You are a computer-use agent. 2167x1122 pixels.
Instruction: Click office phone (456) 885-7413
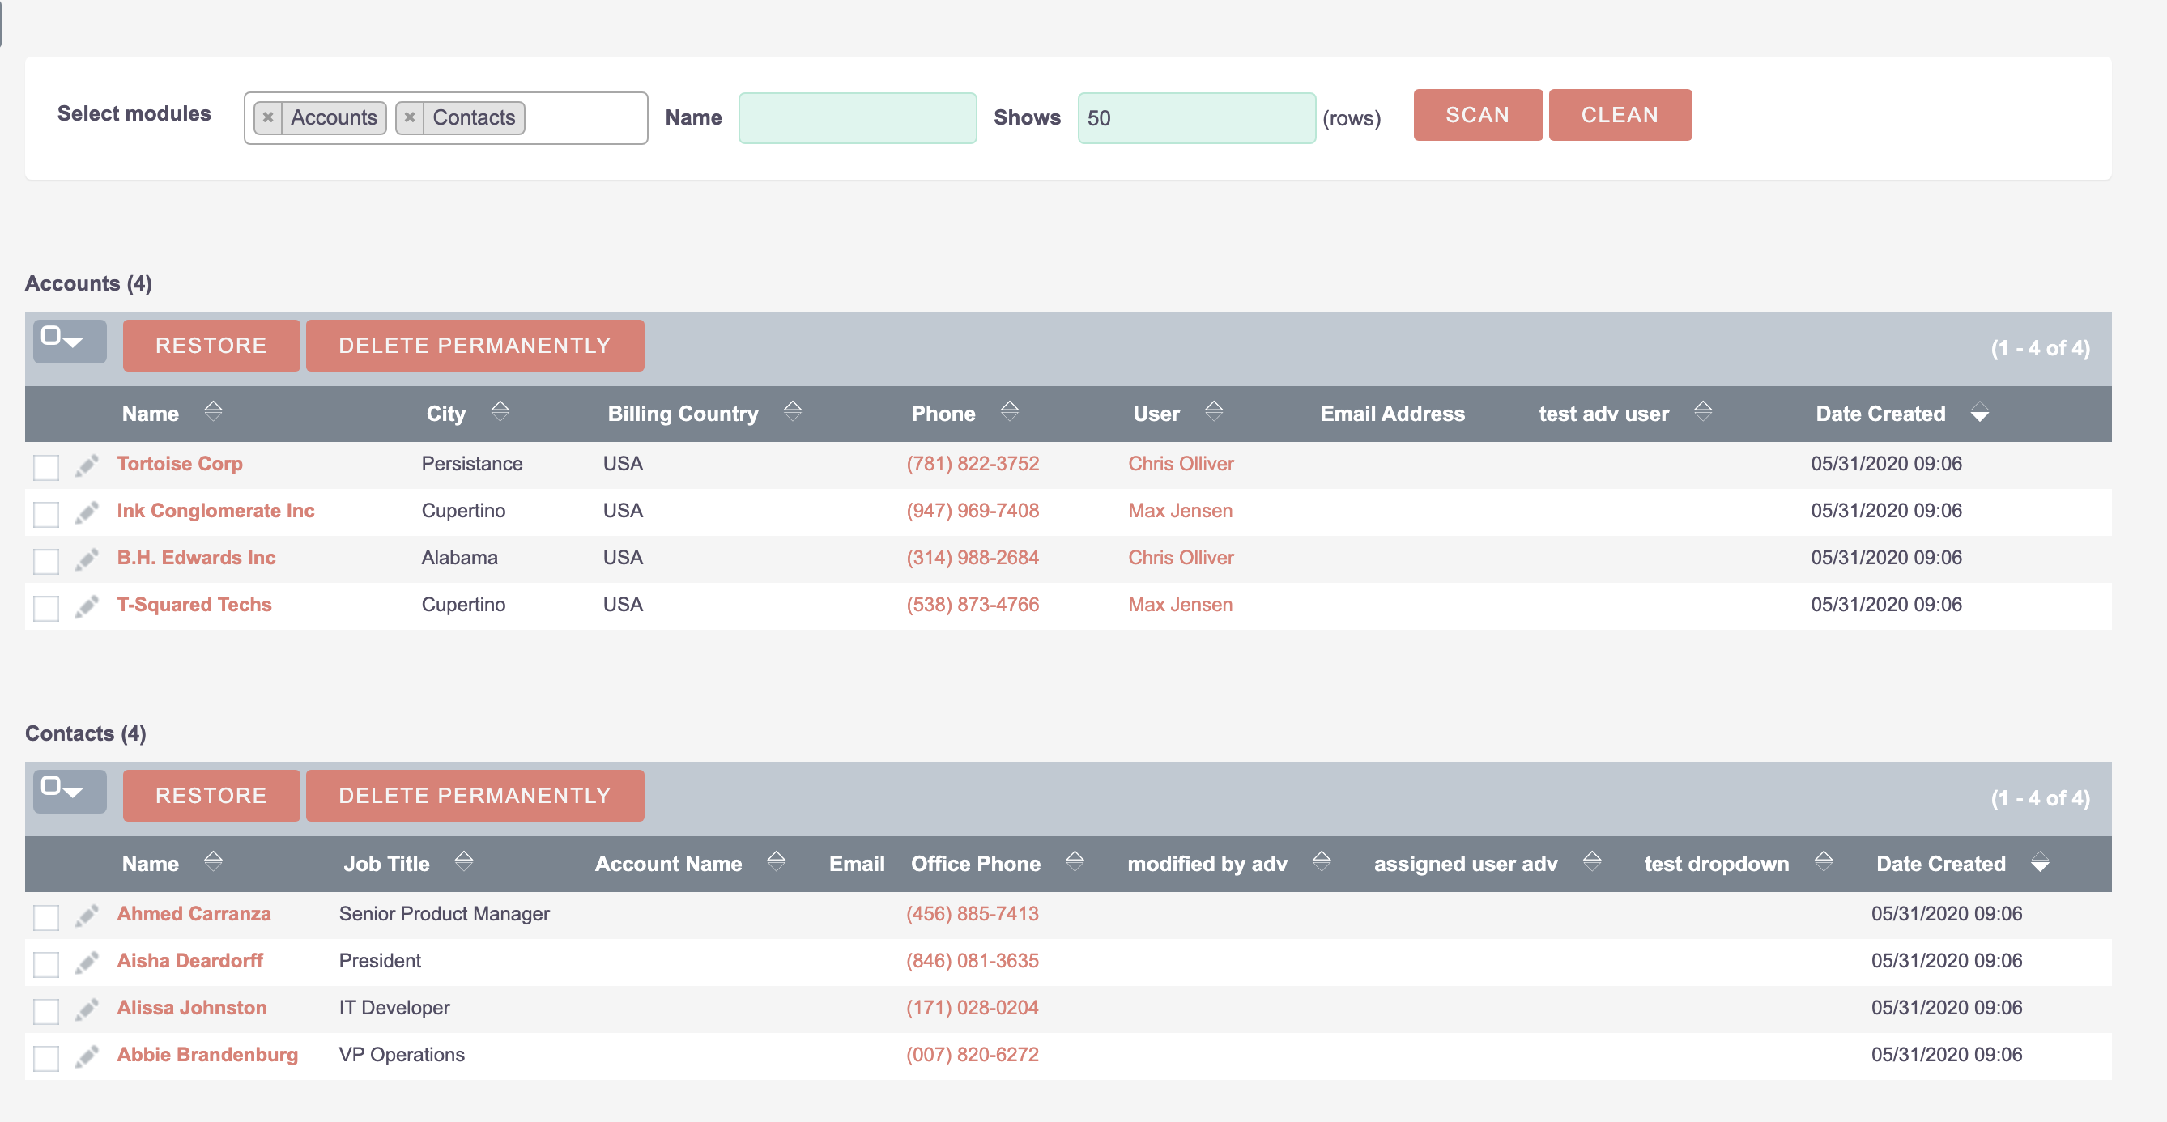coord(972,913)
